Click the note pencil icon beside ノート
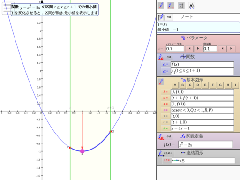 161,17
